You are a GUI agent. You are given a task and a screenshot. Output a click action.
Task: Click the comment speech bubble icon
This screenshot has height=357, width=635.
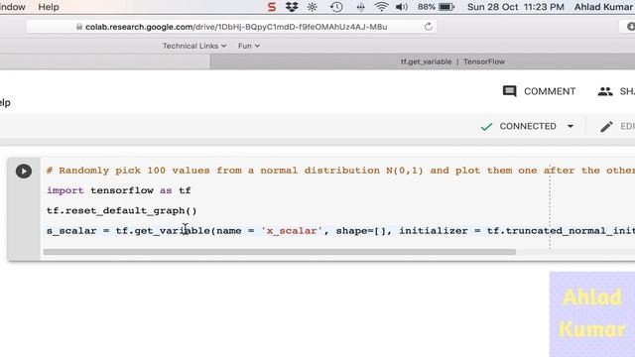point(509,91)
